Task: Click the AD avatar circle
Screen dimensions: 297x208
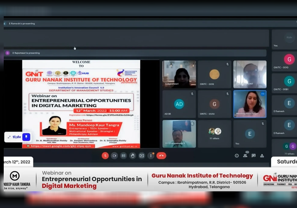Action: click(179, 104)
